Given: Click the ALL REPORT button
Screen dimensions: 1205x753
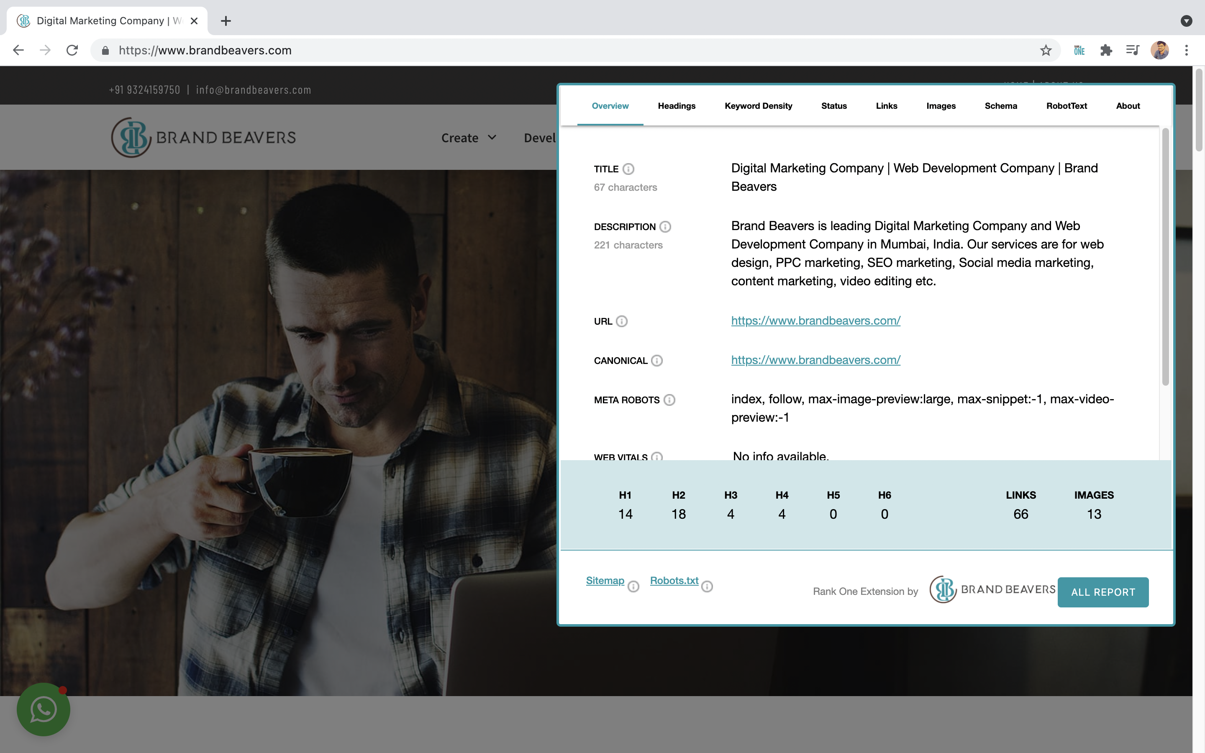Looking at the screenshot, I should [x=1103, y=592].
